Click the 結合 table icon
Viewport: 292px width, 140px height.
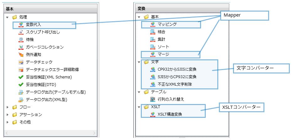click(153, 32)
